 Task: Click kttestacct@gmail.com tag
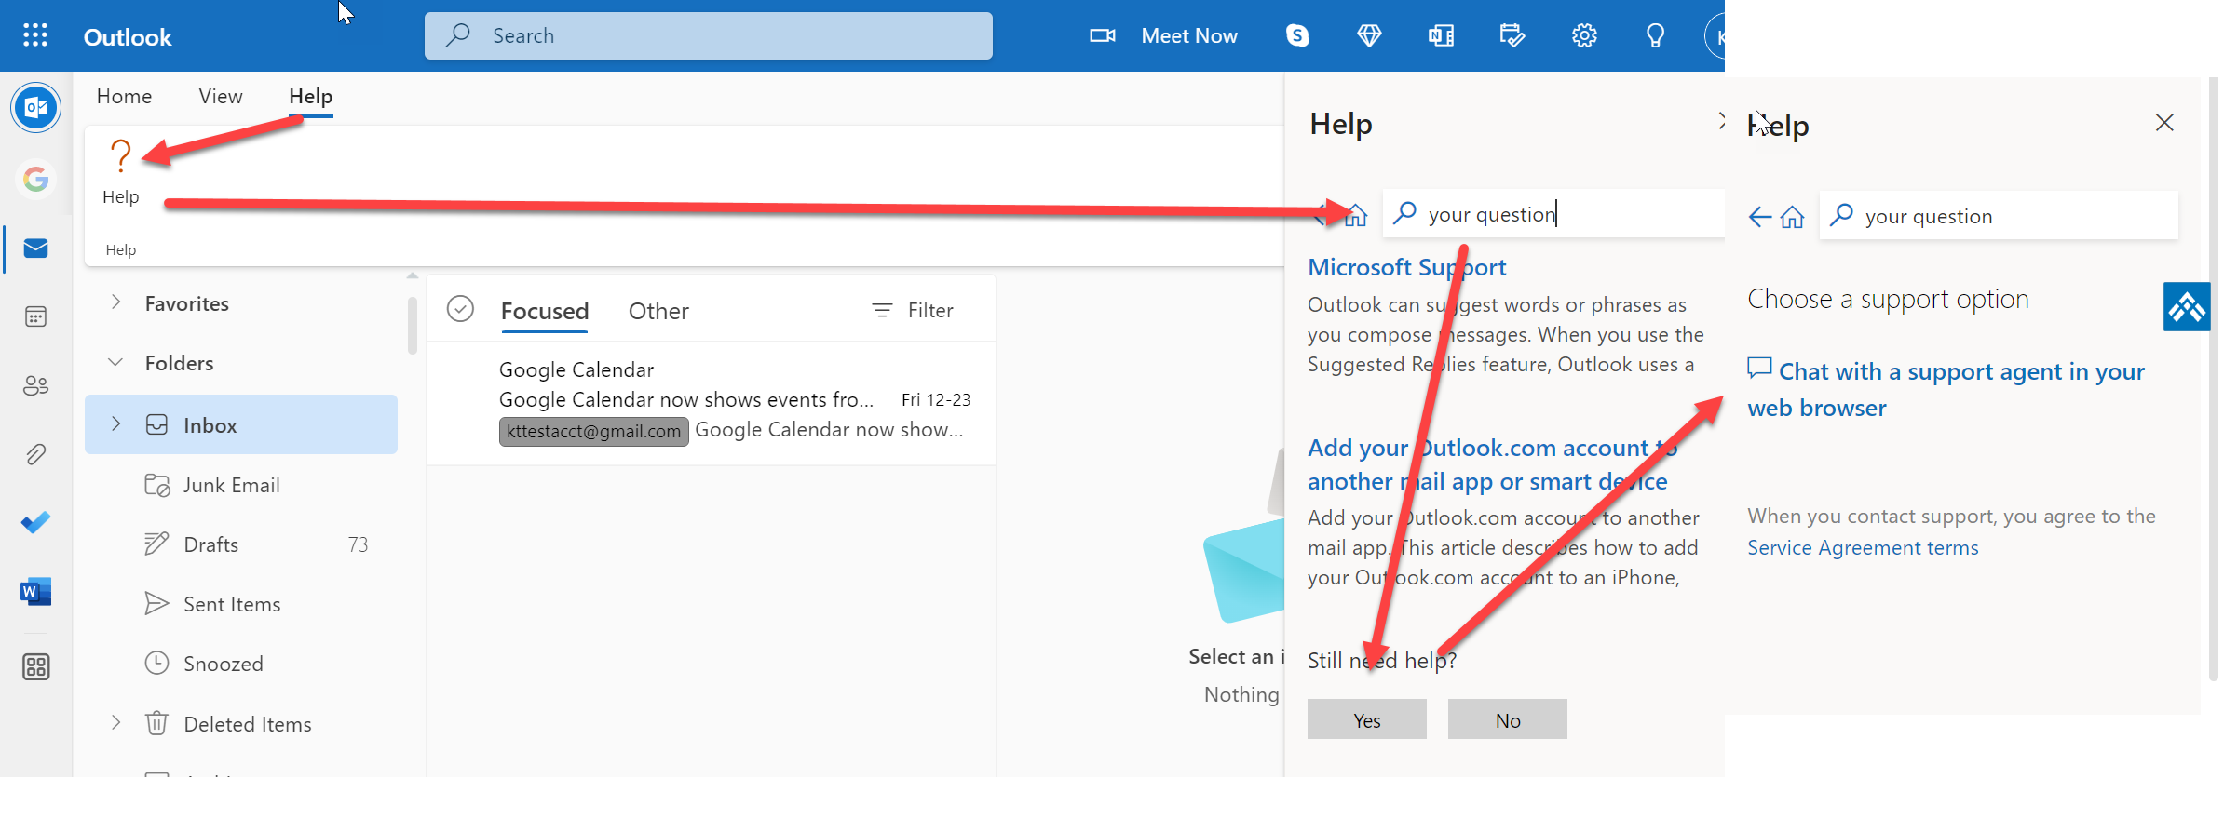(x=594, y=431)
